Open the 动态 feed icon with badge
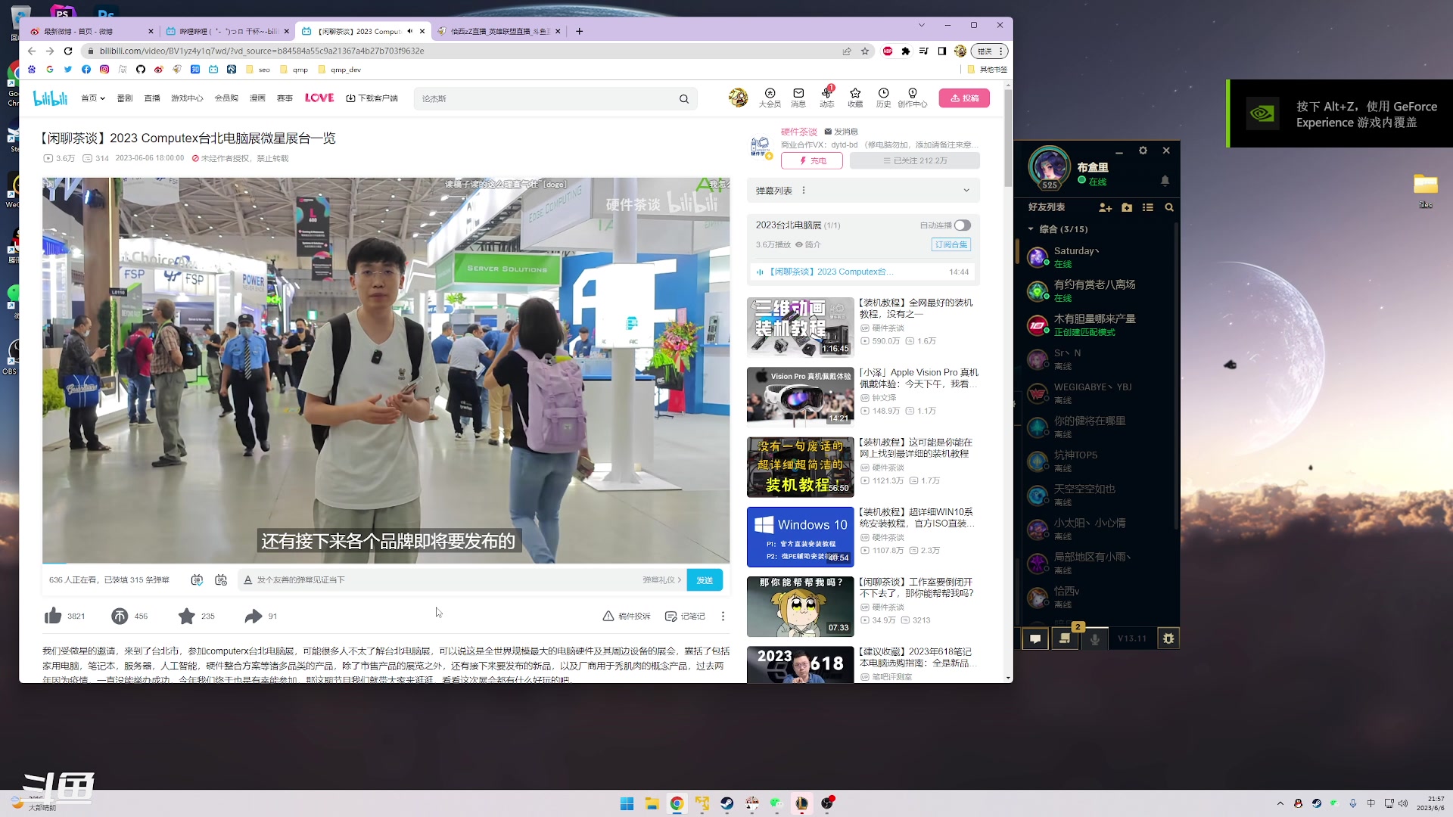This screenshot has height=817, width=1453. (826, 98)
